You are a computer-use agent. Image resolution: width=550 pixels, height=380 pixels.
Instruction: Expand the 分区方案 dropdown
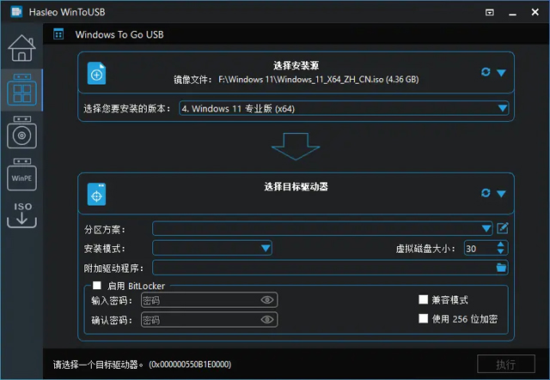click(x=321, y=228)
